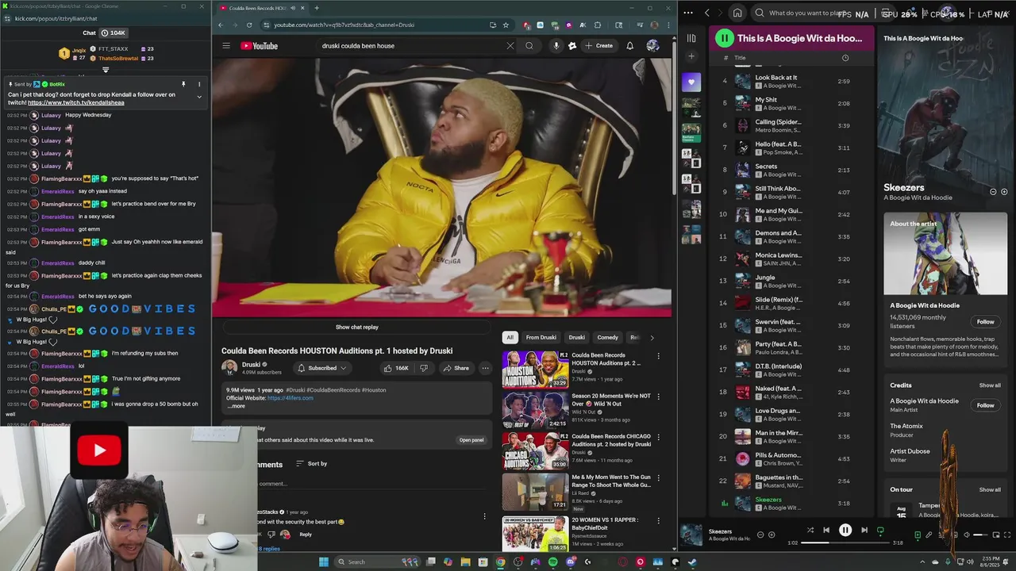Reload the YouTube page in Chrome
Viewport: 1016px width, 571px height.
(249, 25)
